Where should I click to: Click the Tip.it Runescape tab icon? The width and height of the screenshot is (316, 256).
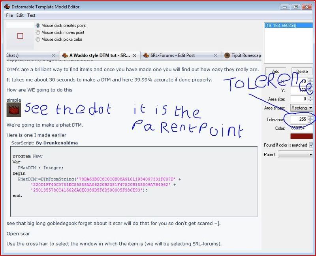coord(227,55)
